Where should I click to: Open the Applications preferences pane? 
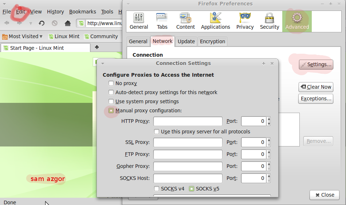[x=215, y=21]
